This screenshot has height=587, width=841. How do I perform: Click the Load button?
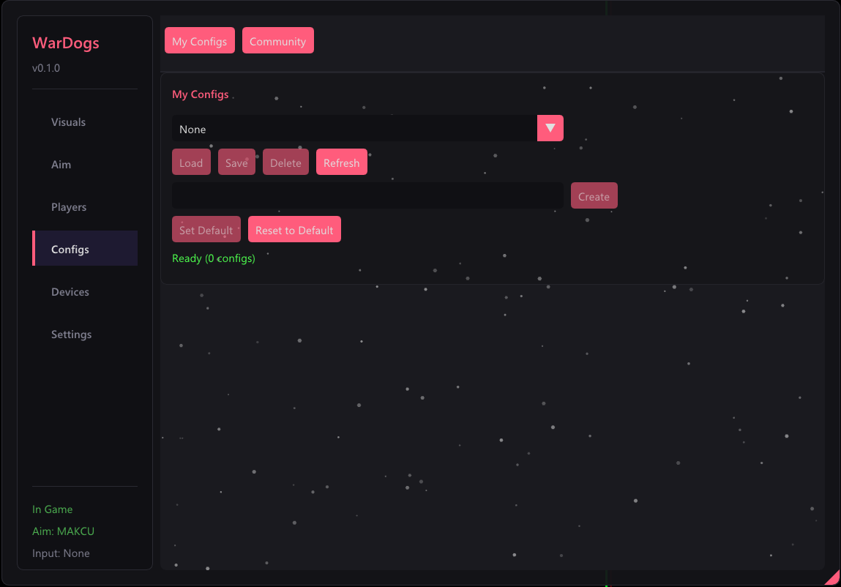191,162
